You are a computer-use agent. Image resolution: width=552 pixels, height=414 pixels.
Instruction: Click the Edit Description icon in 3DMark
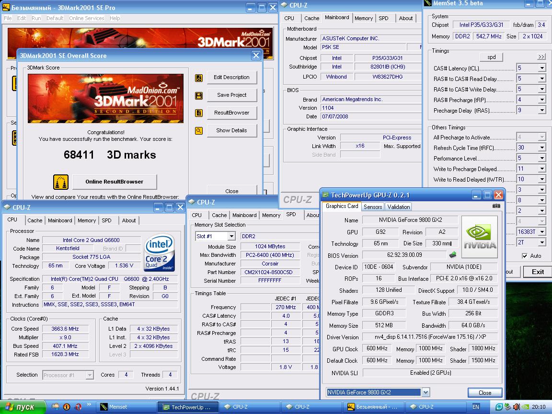(x=199, y=78)
